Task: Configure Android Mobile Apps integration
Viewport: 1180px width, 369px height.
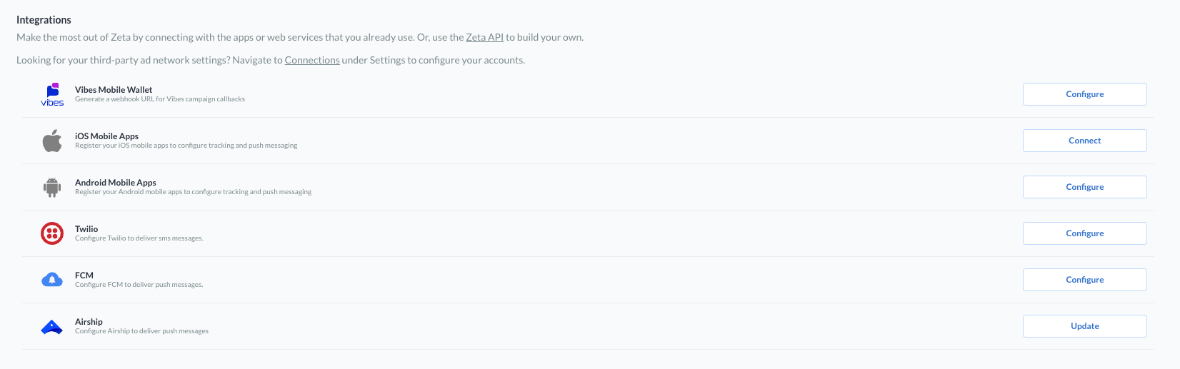Action: [1084, 187]
